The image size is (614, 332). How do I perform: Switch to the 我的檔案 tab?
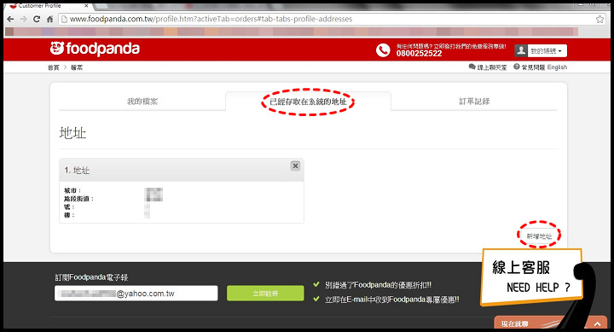click(142, 102)
